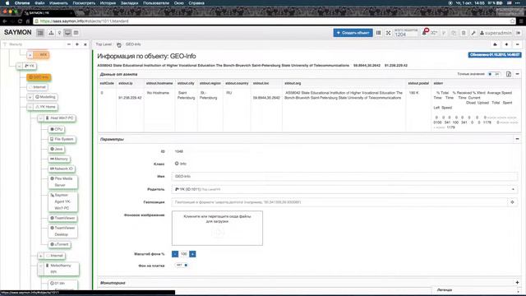Click the browser reload button
Screen dimensions: 526x296
click(20, 21)
